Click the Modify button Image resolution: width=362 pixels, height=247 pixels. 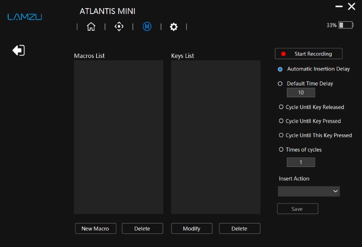191,228
